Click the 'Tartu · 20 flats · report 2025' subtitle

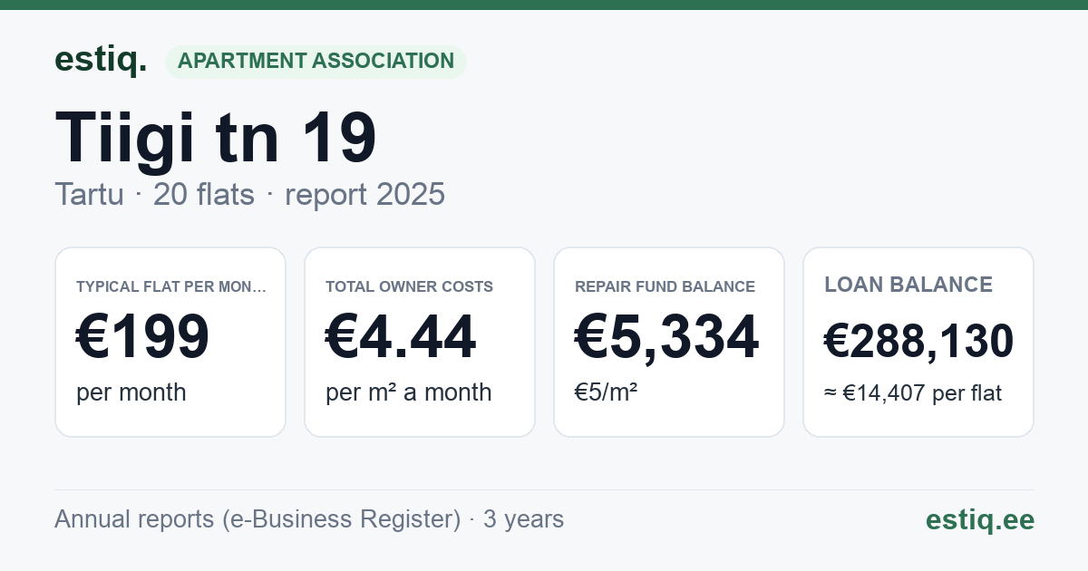[249, 194]
